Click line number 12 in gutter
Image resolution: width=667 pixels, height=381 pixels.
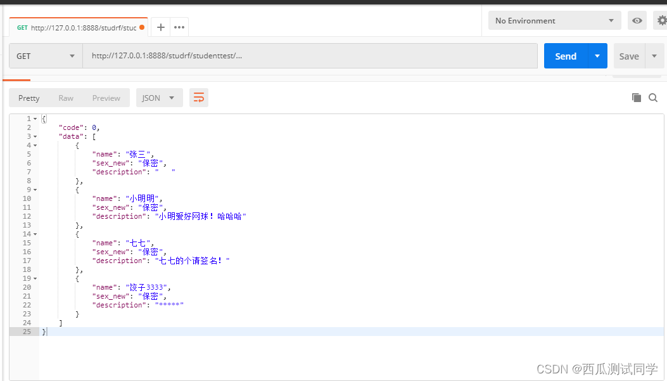point(27,216)
